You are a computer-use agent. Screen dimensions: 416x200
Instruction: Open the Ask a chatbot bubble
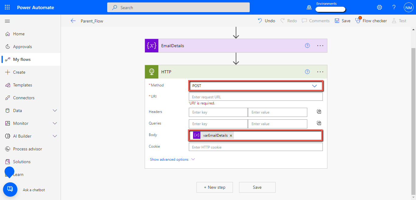point(10,189)
